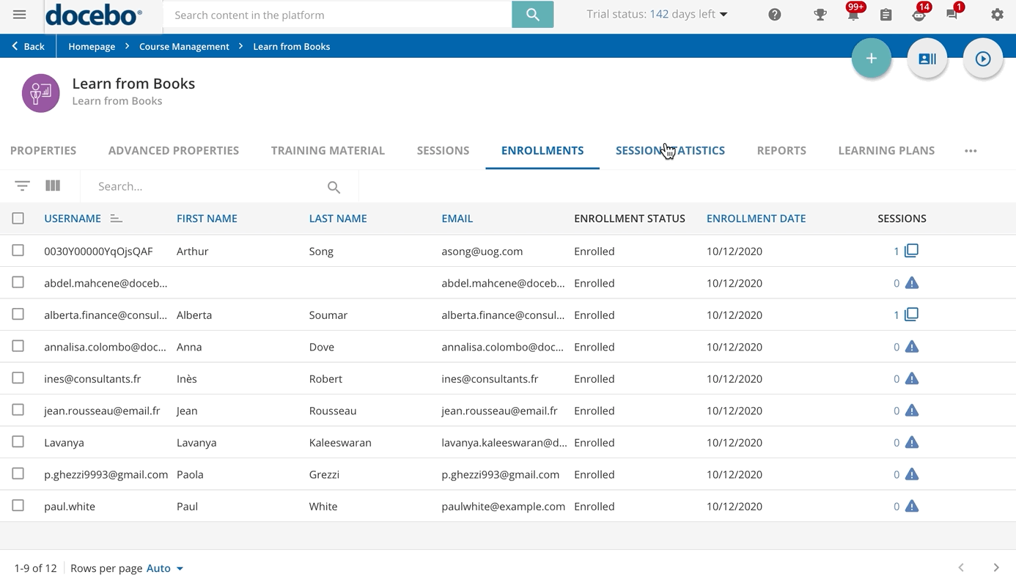Select the checkbox for Arthur Song
Viewport: 1016px width, 580px height.
(18, 251)
